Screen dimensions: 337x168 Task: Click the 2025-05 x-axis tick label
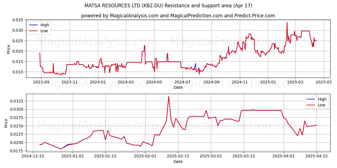point(324,82)
